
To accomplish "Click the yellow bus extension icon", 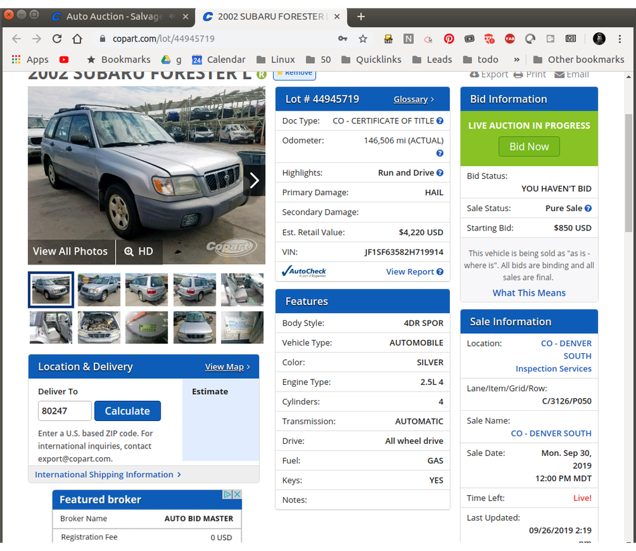I will pos(388,39).
